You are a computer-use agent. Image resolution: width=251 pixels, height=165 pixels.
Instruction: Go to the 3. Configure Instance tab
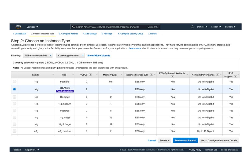pyautogui.click(x=68, y=34)
